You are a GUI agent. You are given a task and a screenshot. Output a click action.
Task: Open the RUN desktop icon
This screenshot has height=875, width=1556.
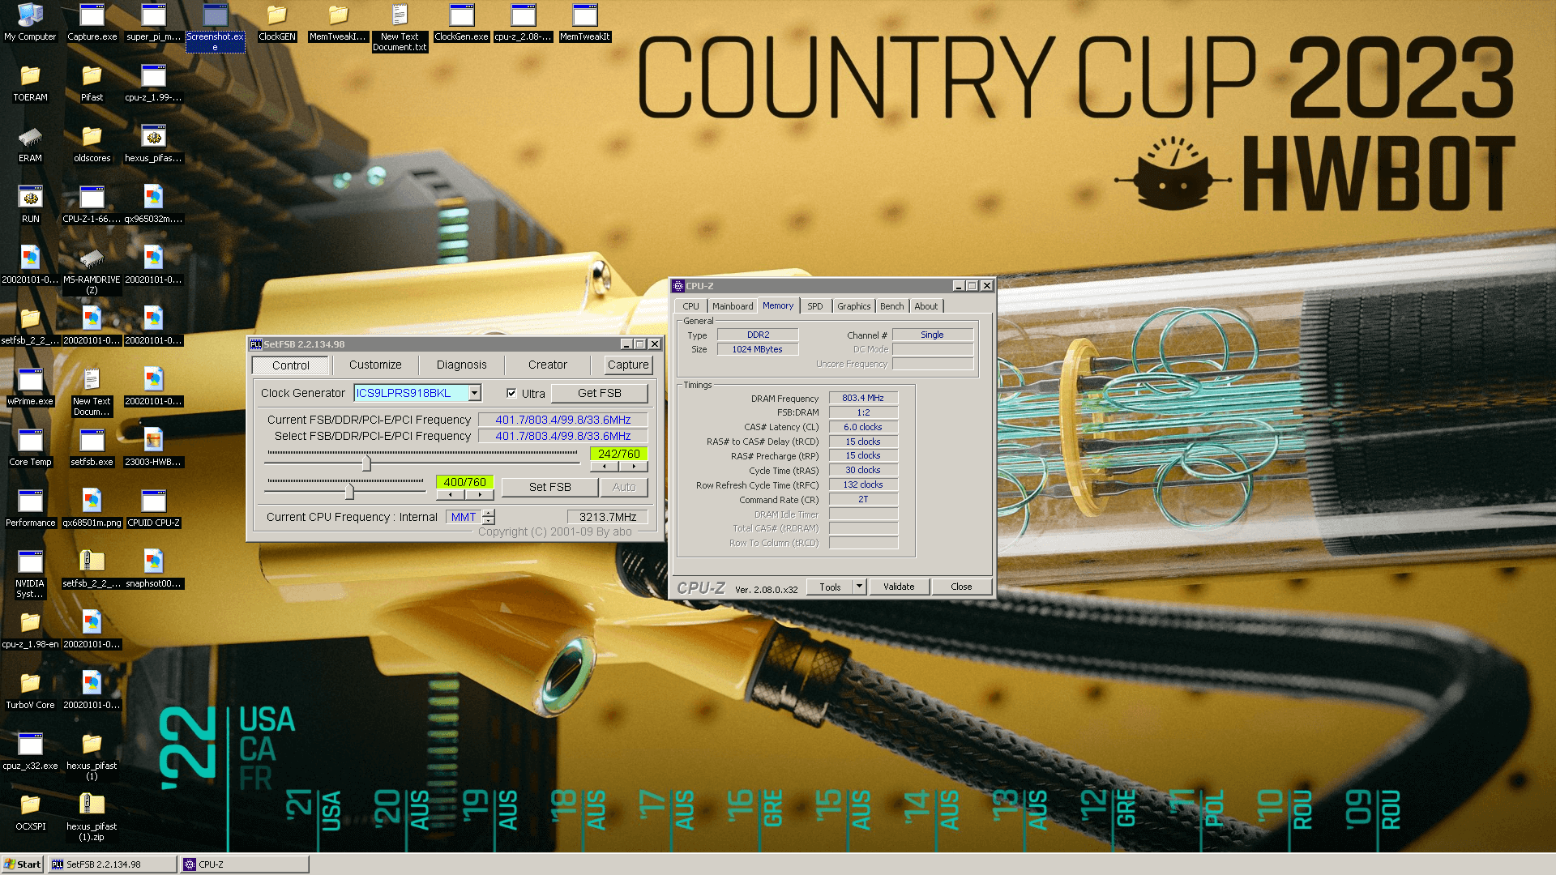[30, 205]
